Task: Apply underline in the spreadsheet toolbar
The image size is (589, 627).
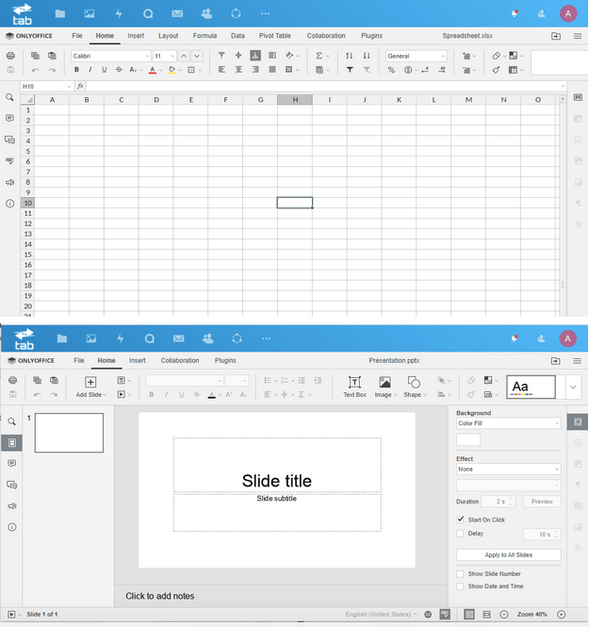Action: point(105,70)
